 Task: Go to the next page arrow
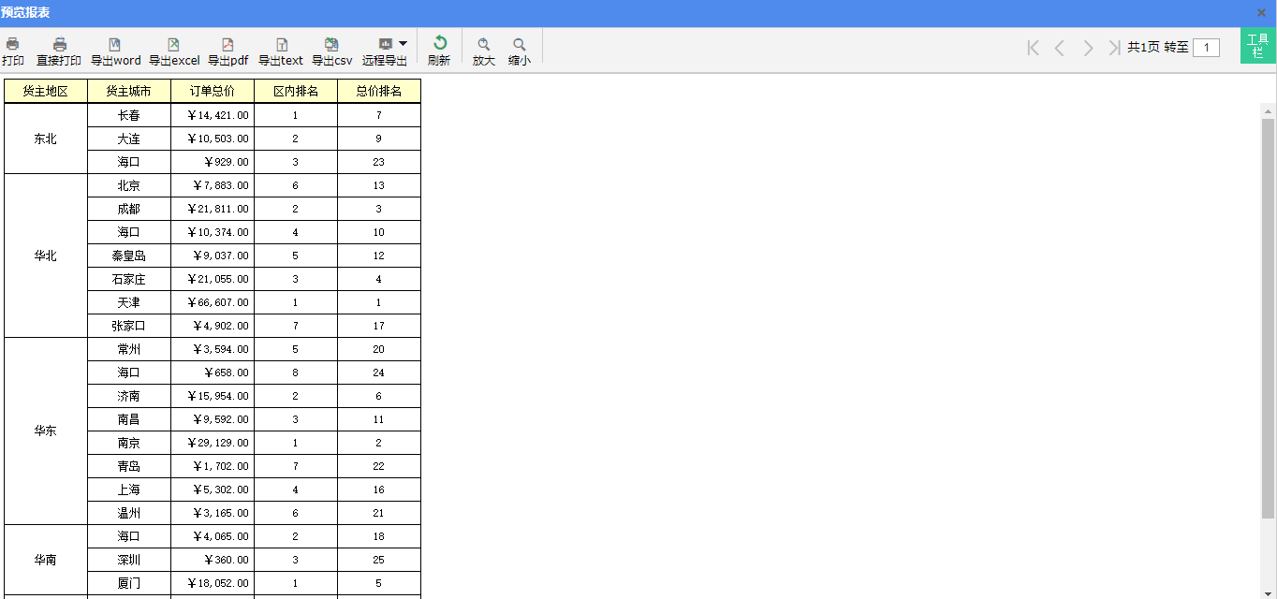pyautogui.click(x=1088, y=48)
